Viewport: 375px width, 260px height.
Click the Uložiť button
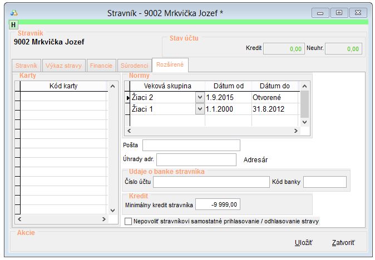(x=303, y=243)
